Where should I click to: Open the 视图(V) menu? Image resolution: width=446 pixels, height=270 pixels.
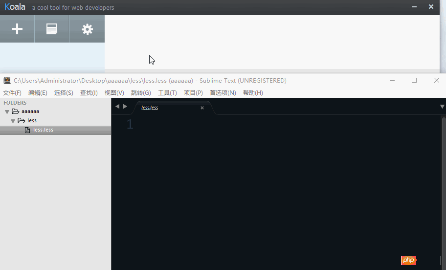click(x=114, y=93)
